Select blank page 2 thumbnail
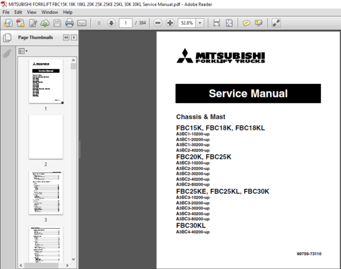 pos(46,137)
